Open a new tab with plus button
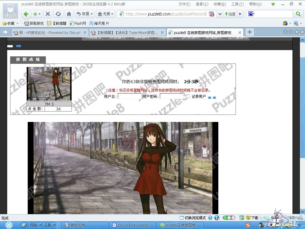 tap(250, 32)
